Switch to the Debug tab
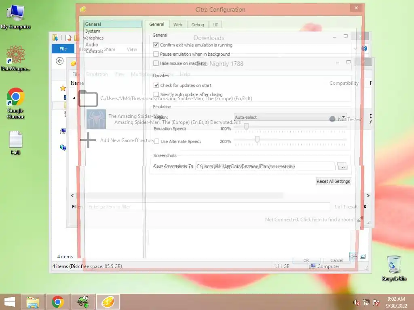Screen dimensions: 414x310 pyautogui.click(x=198, y=25)
